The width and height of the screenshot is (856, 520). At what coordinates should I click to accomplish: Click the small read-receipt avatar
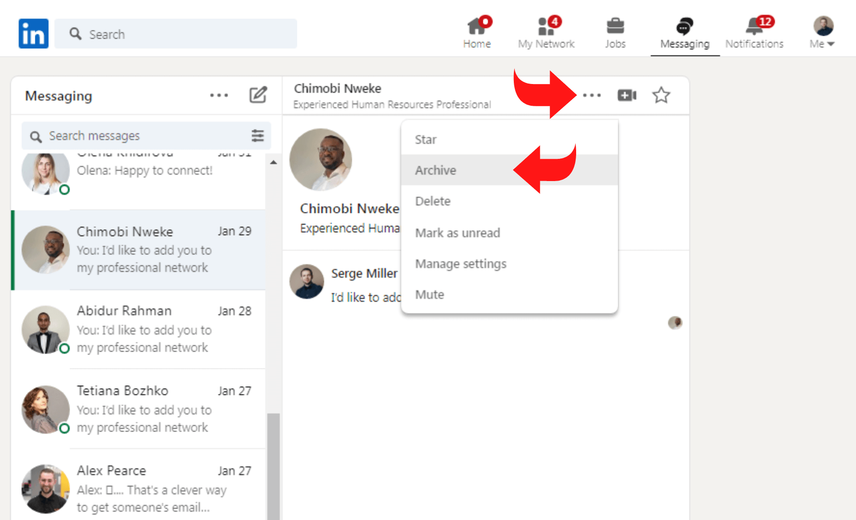(x=675, y=323)
